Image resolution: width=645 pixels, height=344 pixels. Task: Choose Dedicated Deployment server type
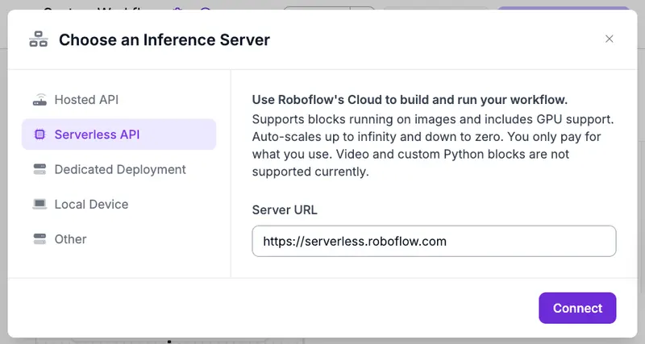(x=119, y=169)
